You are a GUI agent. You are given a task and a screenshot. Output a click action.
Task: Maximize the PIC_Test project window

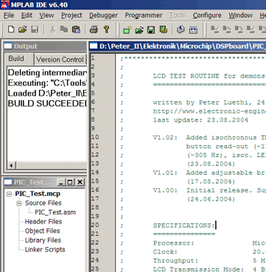70,182
